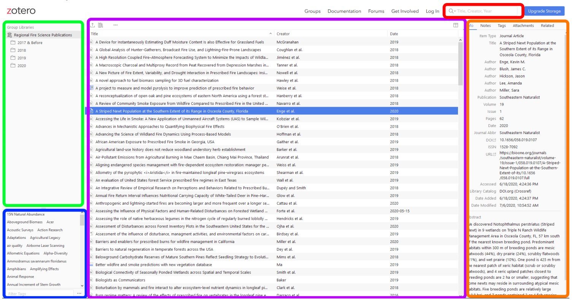Viewport: 572px width, 300px height.
Task: Click the Log In link
Action: pos(432,11)
